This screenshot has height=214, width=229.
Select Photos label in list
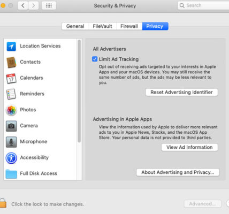click(x=28, y=110)
